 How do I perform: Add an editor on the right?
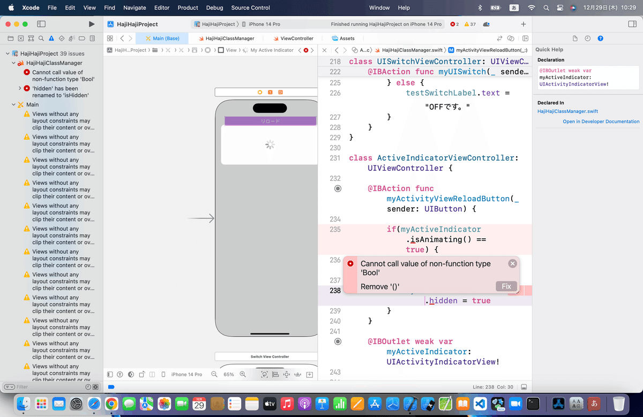tap(525, 39)
